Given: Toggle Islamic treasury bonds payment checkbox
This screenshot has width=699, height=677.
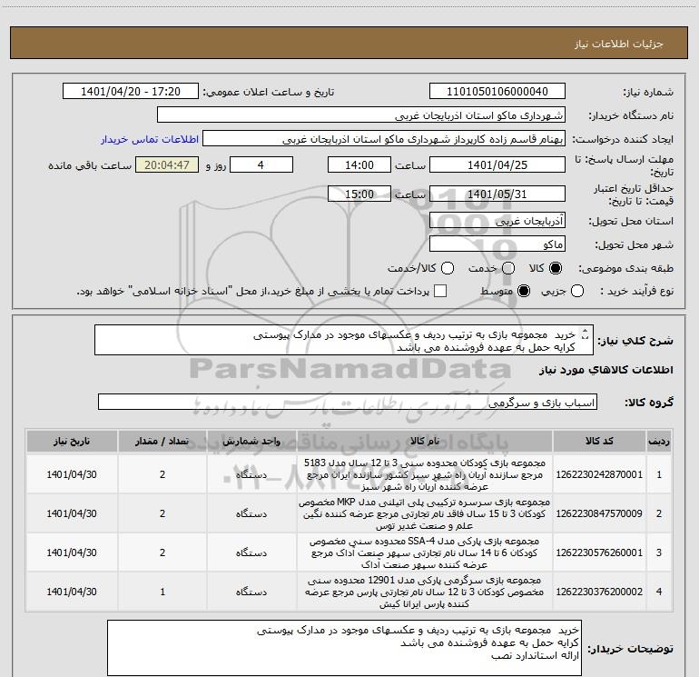Looking at the screenshot, I should point(440,291).
